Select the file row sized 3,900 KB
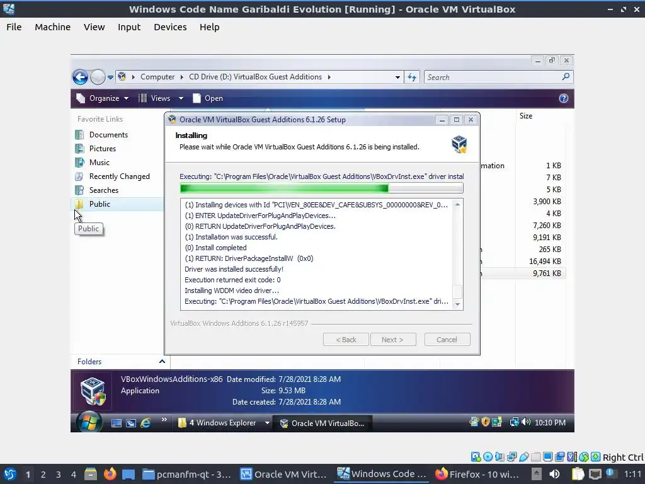 coord(522,202)
